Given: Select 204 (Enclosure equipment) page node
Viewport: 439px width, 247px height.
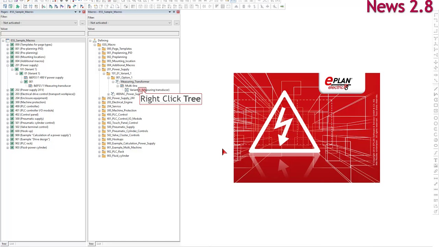Looking at the screenshot, I should coord(31,98).
